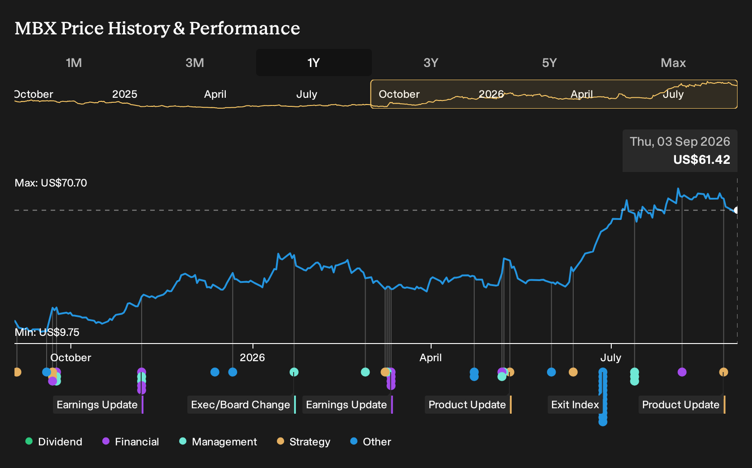The image size is (752, 468).
Task: Open the Earnings Update label after 2026
Action: pyautogui.click(x=347, y=405)
